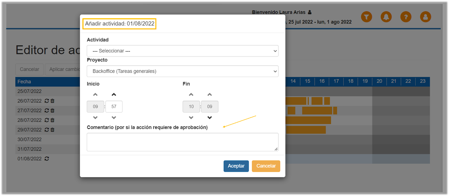Increase the Inicio hour value
This screenshot has width=449, height=196.
tap(95, 95)
